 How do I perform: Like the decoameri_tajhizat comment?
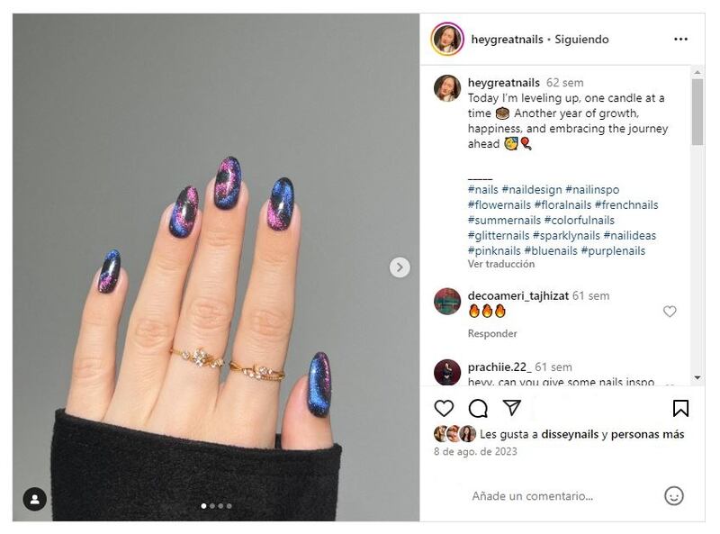[x=670, y=311]
